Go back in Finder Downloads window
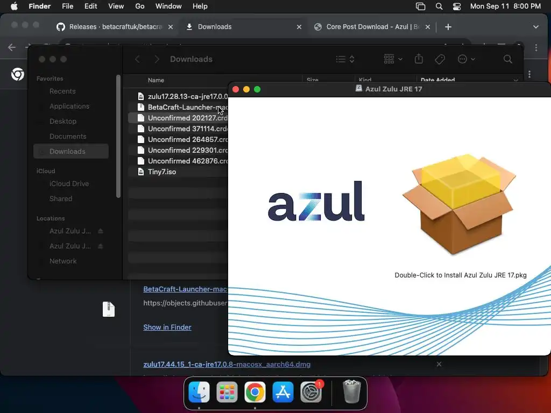The image size is (551, 413). [137, 59]
